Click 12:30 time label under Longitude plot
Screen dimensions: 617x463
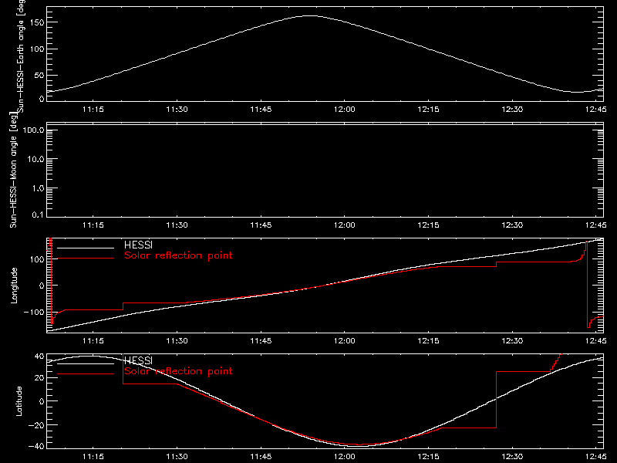[512, 340]
